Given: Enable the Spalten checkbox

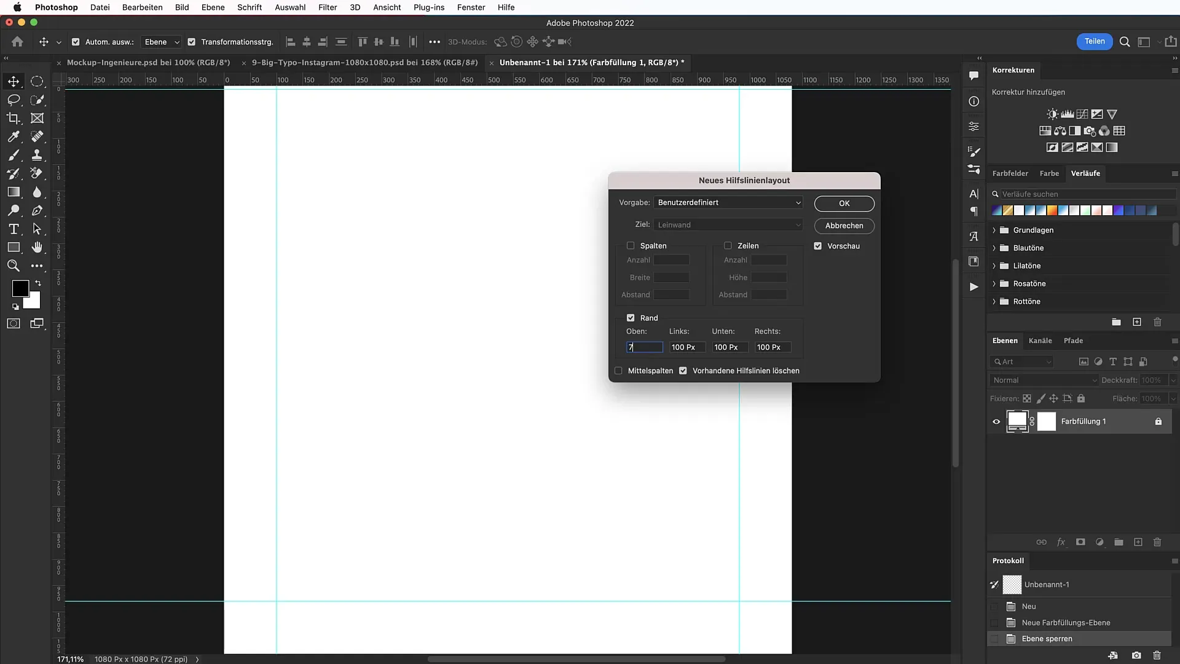Looking at the screenshot, I should 631,246.
